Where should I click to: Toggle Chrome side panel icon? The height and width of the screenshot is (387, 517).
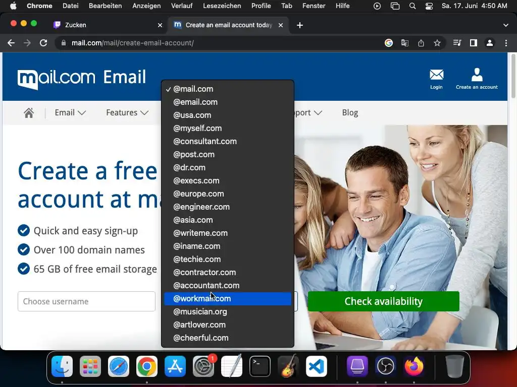[x=474, y=43]
